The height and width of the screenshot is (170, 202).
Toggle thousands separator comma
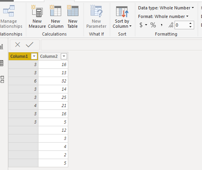[x=162, y=25]
